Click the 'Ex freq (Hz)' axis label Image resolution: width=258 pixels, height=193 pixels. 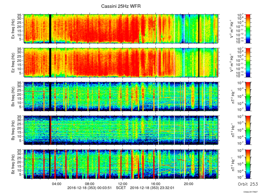[x=13, y=29]
